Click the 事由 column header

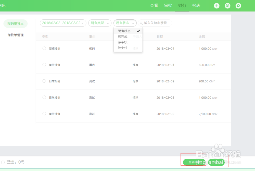[92, 36]
